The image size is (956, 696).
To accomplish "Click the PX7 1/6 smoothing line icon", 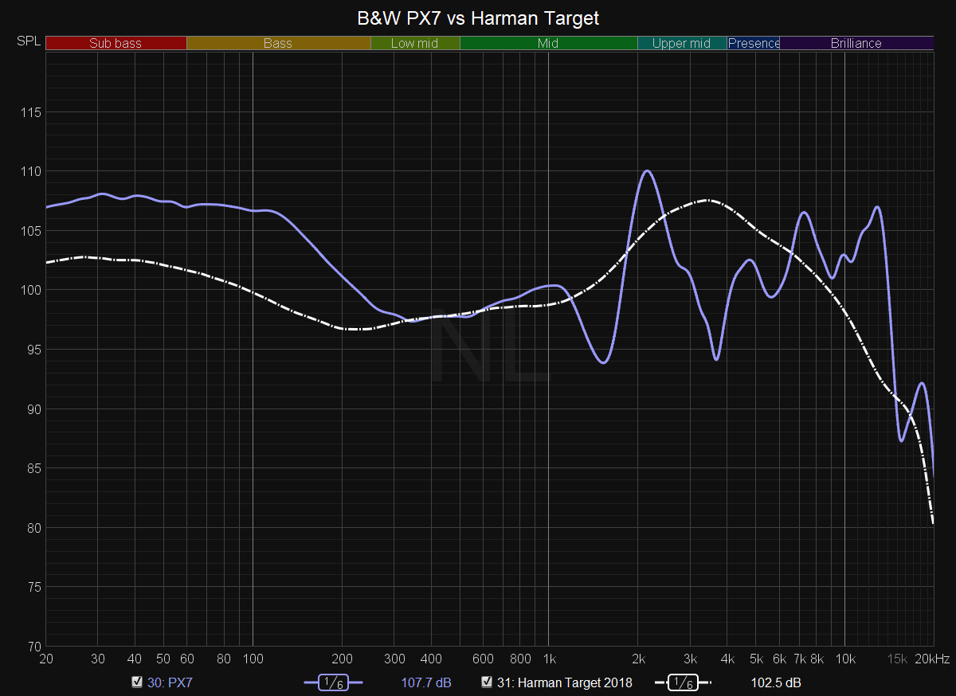I will coord(332,682).
